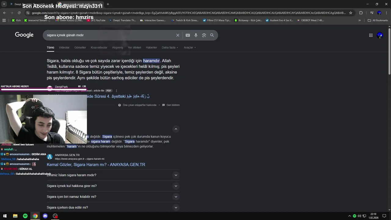Viewport: 391px width, 220px height.
Task: Open Discord from the taskbar
Action: [x=45, y=216]
